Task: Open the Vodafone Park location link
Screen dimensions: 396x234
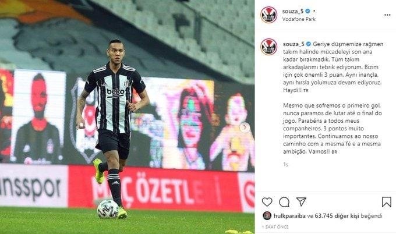Action: tap(299, 19)
